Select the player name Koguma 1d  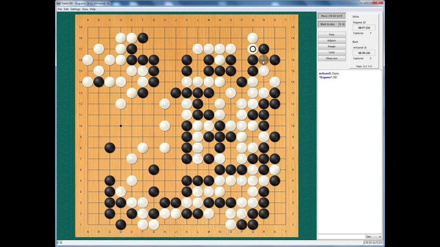click(x=359, y=22)
